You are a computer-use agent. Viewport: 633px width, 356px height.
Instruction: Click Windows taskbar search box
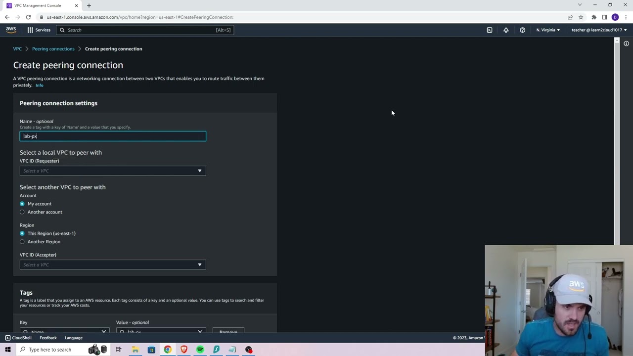[x=50, y=350]
